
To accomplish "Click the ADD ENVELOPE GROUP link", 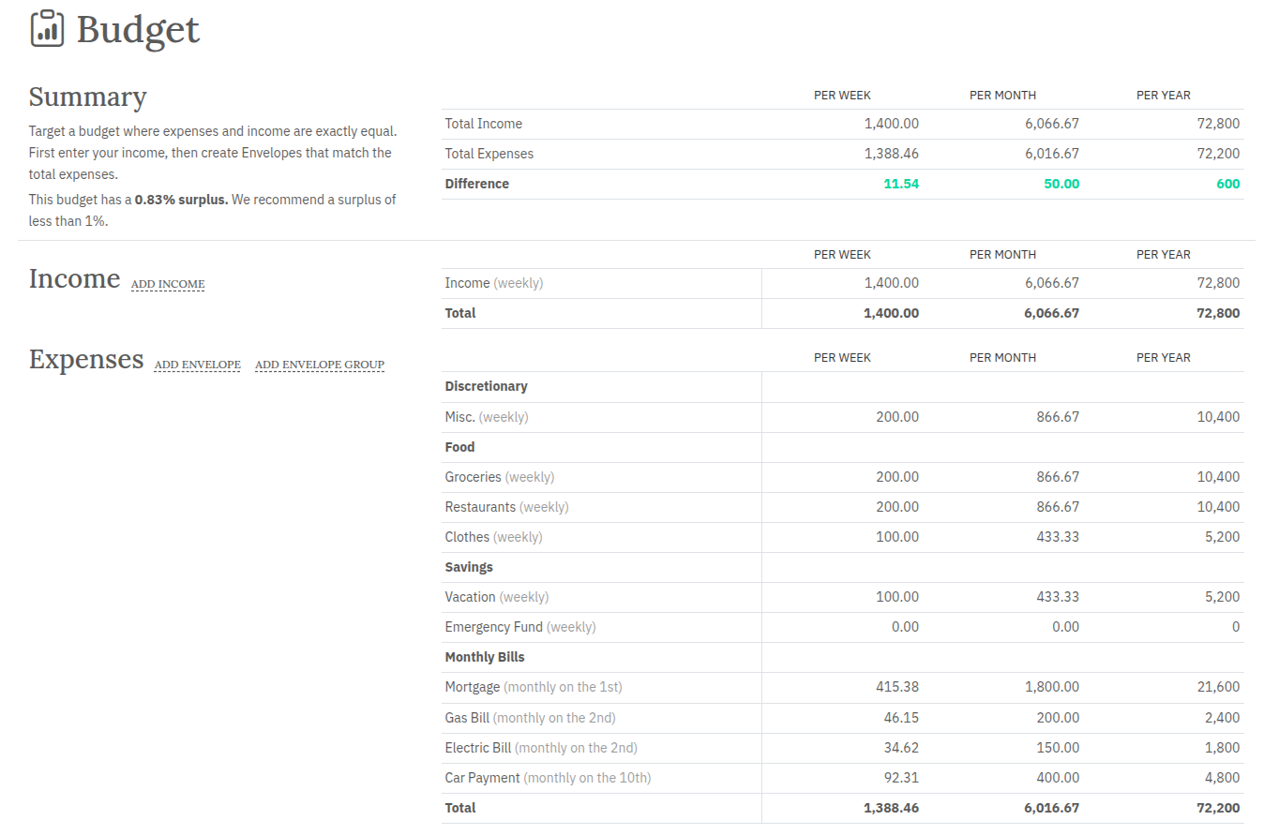I will click(x=320, y=365).
